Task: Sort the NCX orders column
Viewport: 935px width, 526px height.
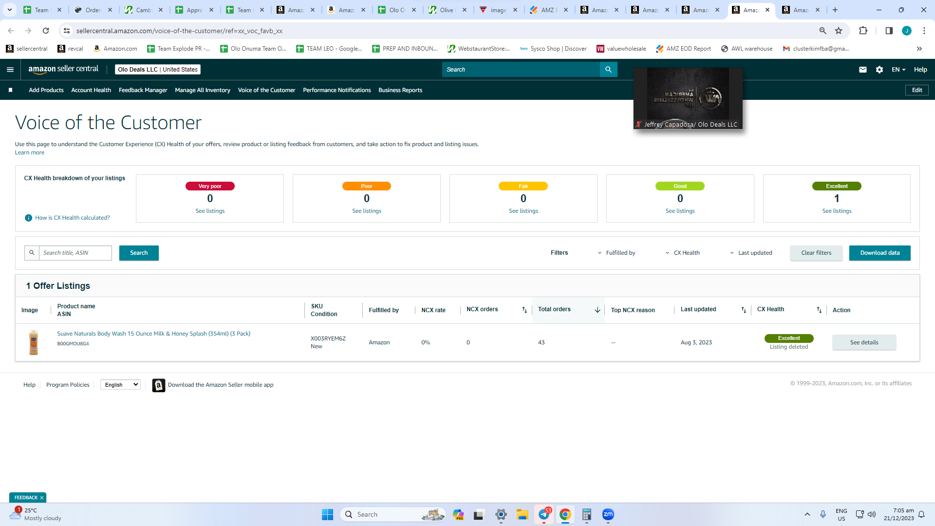Action: pos(524,310)
